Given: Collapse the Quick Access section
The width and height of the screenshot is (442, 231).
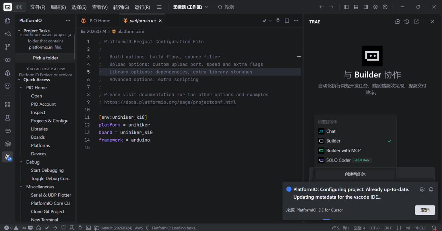Looking at the screenshot, I should pyautogui.click(x=19, y=80).
